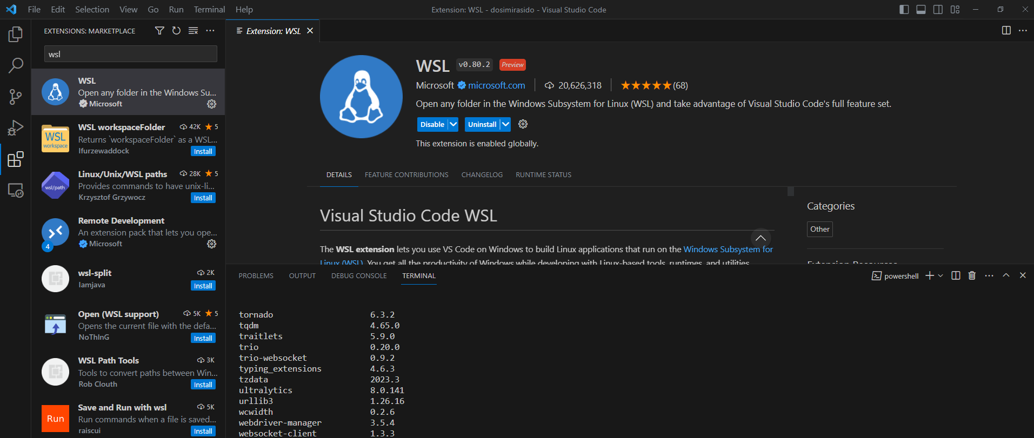Open the Source Control view
Viewport: 1034px width, 438px height.
coord(16,97)
